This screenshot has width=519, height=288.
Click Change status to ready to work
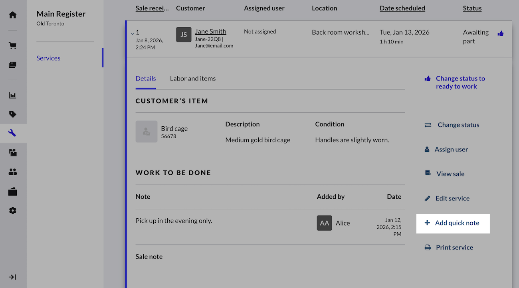coord(460,82)
